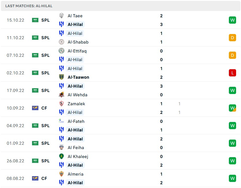
Task: Click the world icon for 10.09.22 match
Action: (35, 108)
